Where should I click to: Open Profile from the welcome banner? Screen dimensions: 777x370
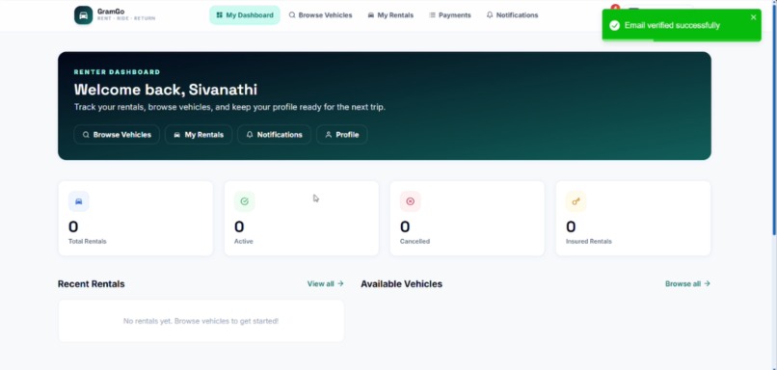coord(342,135)
